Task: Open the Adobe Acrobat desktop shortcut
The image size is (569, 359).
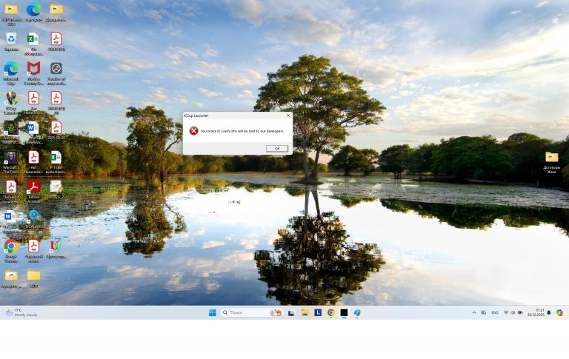Action: pyautogui.click(x=33, y=192)
